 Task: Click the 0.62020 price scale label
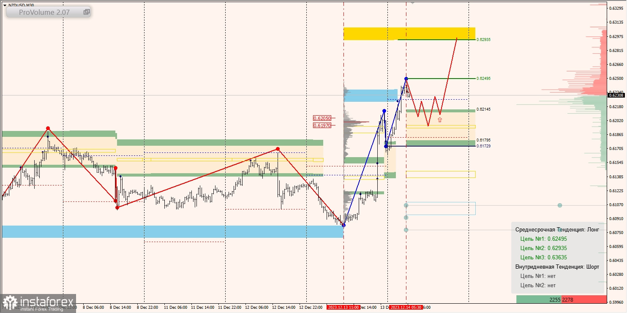click(x=617, y=120)
